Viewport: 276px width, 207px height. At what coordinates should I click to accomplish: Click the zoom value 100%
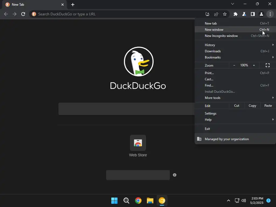click(244, 65)
